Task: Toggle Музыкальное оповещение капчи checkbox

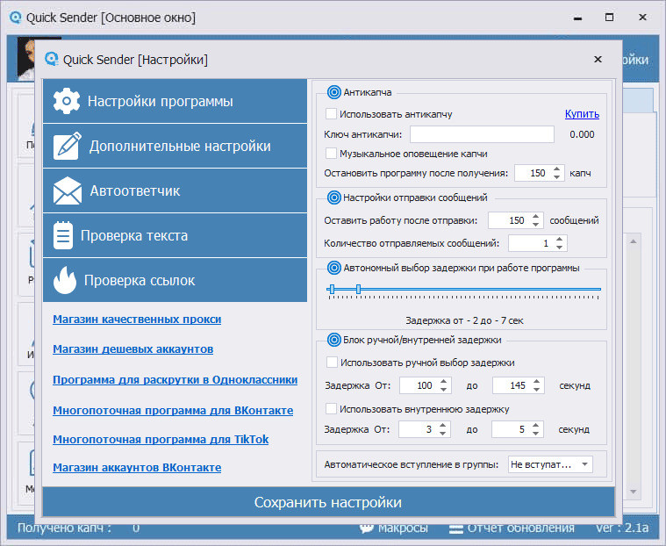Action: (x=331, y=154)
